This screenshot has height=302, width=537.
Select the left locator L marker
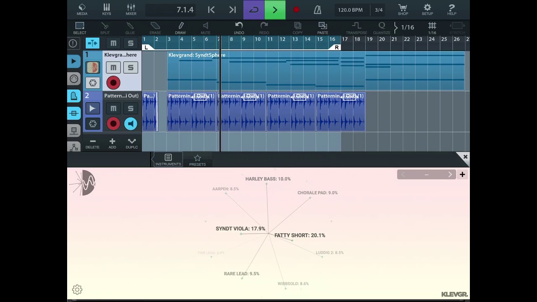(147, 47)
